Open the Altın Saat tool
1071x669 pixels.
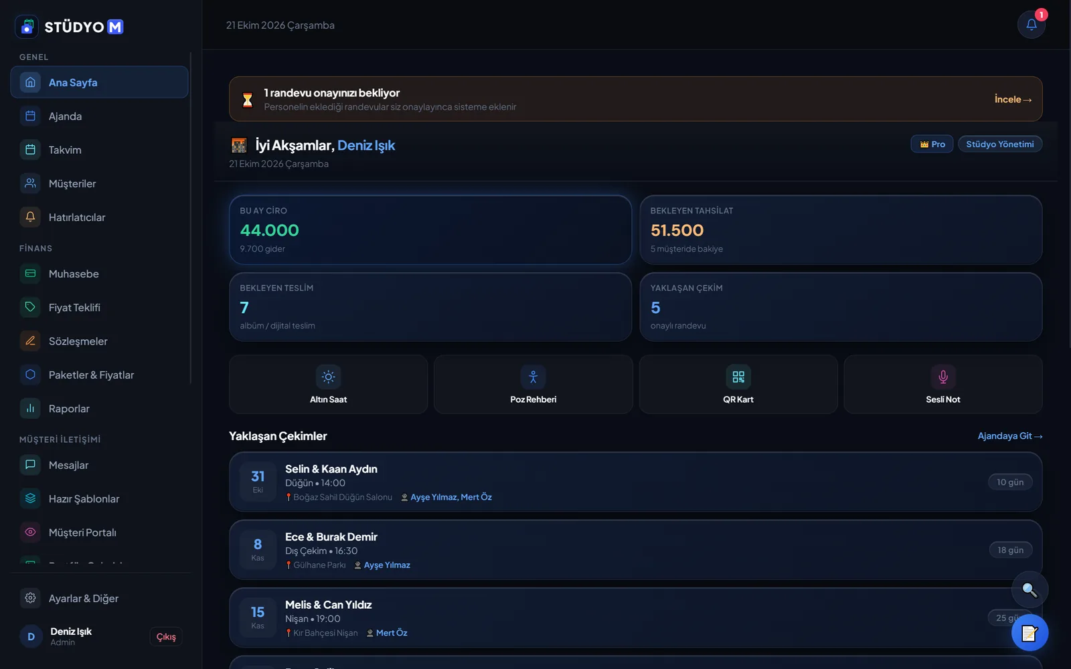328,384
